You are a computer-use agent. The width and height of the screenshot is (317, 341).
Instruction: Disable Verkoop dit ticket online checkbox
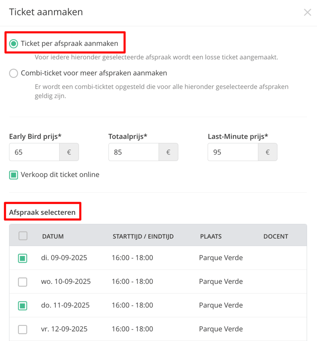point(14,175)
